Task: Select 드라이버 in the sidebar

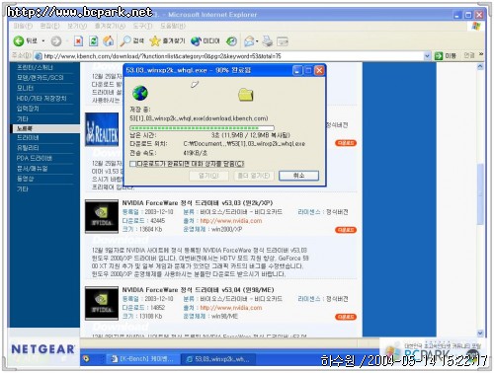Action: pos(28,138)
